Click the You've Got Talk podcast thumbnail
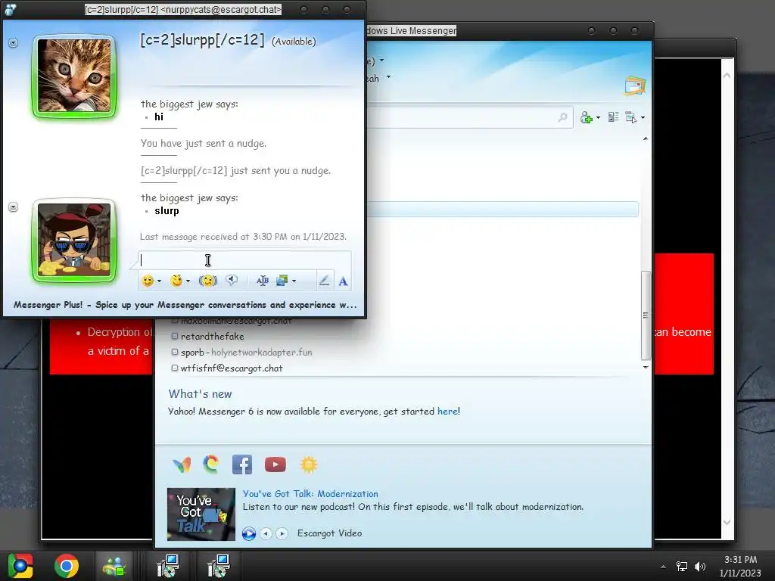 201,514
